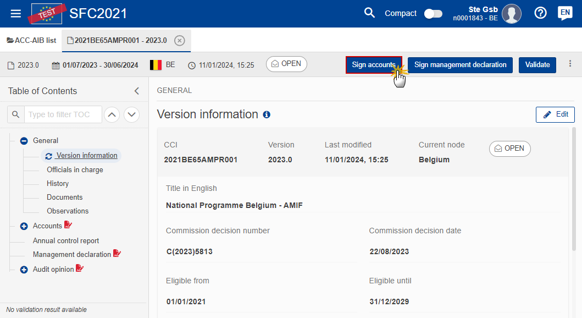The height and width of the screenshot is (318, 582).
Task: Click the Sign management declaration button
Action: pos(460,65)
